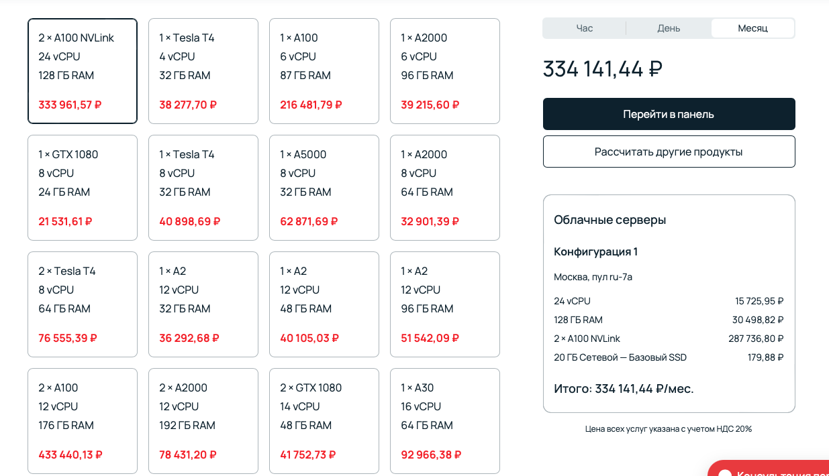
Task: Select the 2 × Tesla T4 card
Action: point(83,304)
